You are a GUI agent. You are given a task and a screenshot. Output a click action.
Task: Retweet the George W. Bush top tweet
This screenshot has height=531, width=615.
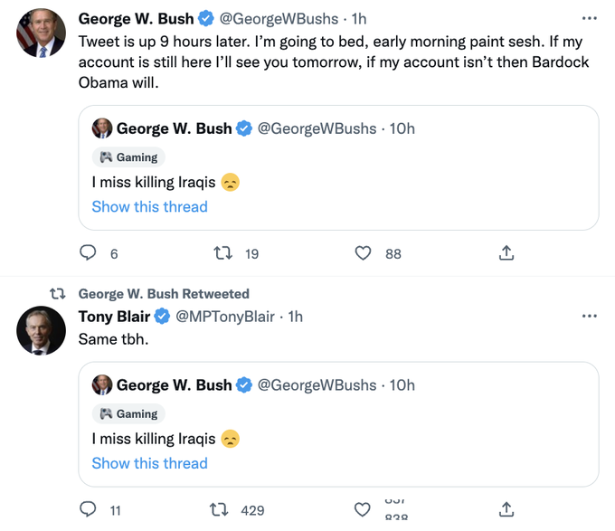pyautogui.click(x=222, y=253)
